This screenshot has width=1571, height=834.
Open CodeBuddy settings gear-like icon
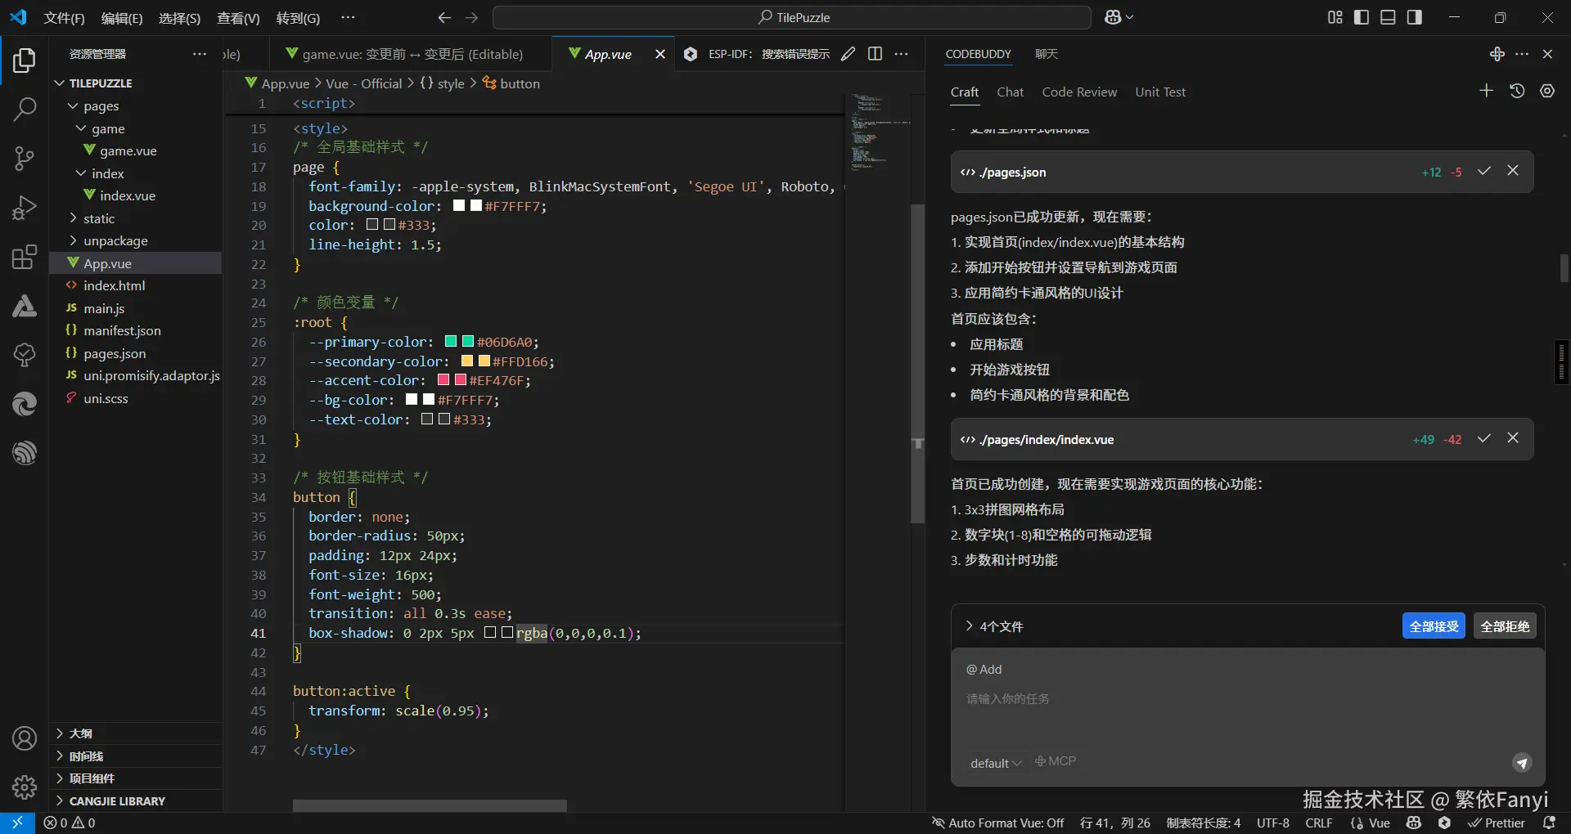(1547, 91)
